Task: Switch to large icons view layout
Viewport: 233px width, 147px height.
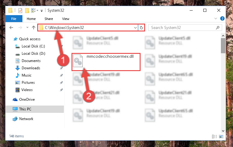Action: pyautogui.click(x=221, y=136)
